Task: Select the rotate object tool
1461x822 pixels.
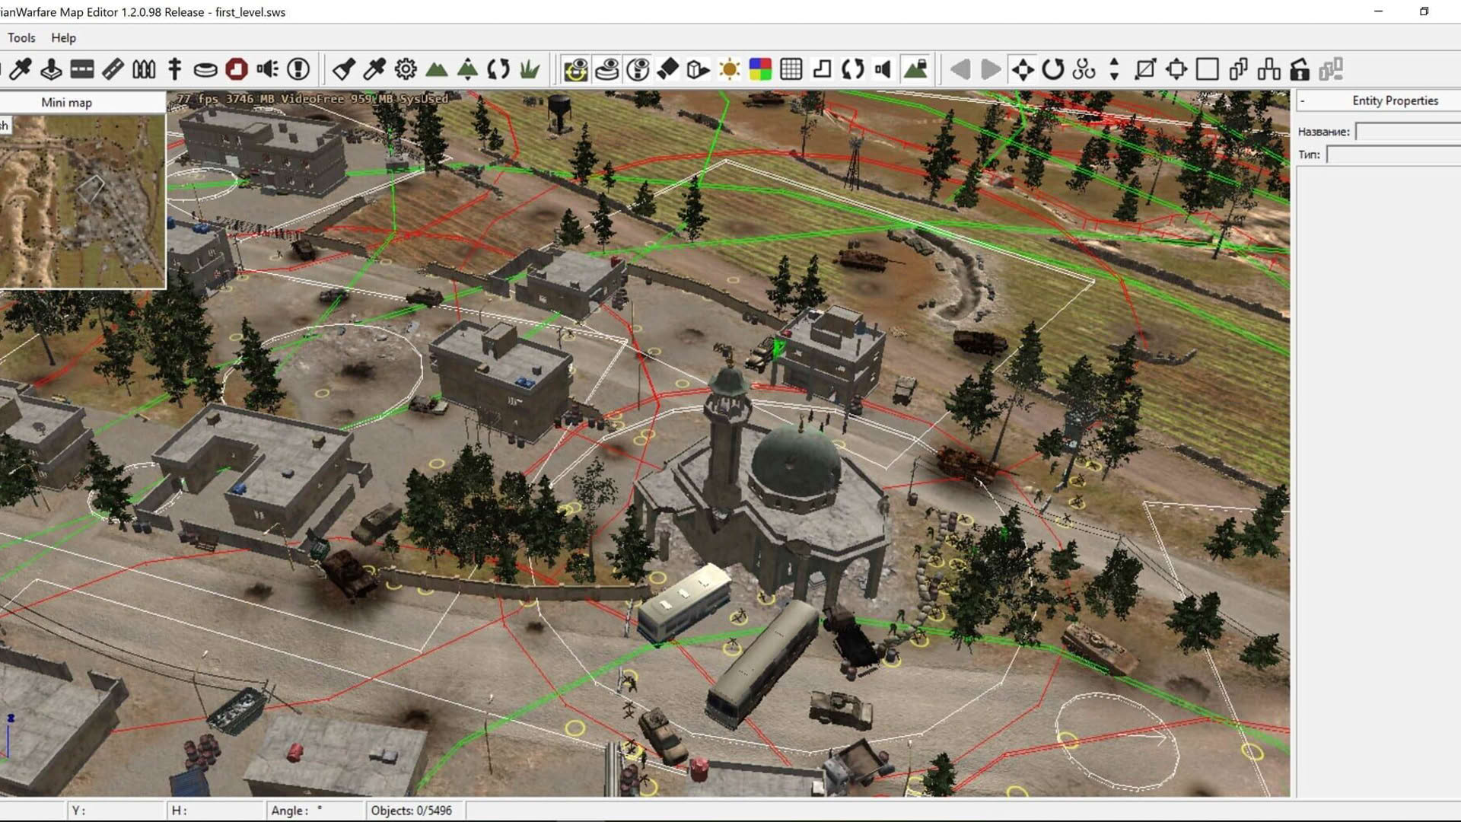Action: pyautogui.click(x=1053, y=69)
